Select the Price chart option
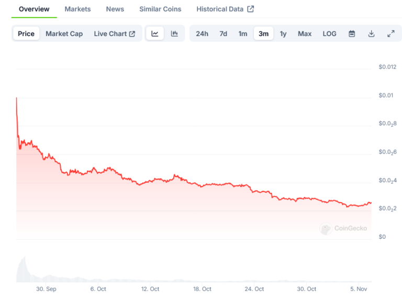Viewport: 402px width, 299px height. point(26,34)
